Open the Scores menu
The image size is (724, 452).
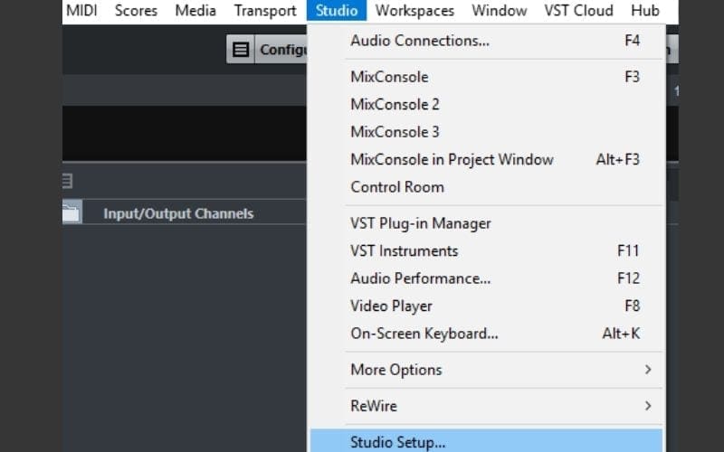[x=136, y=10]
